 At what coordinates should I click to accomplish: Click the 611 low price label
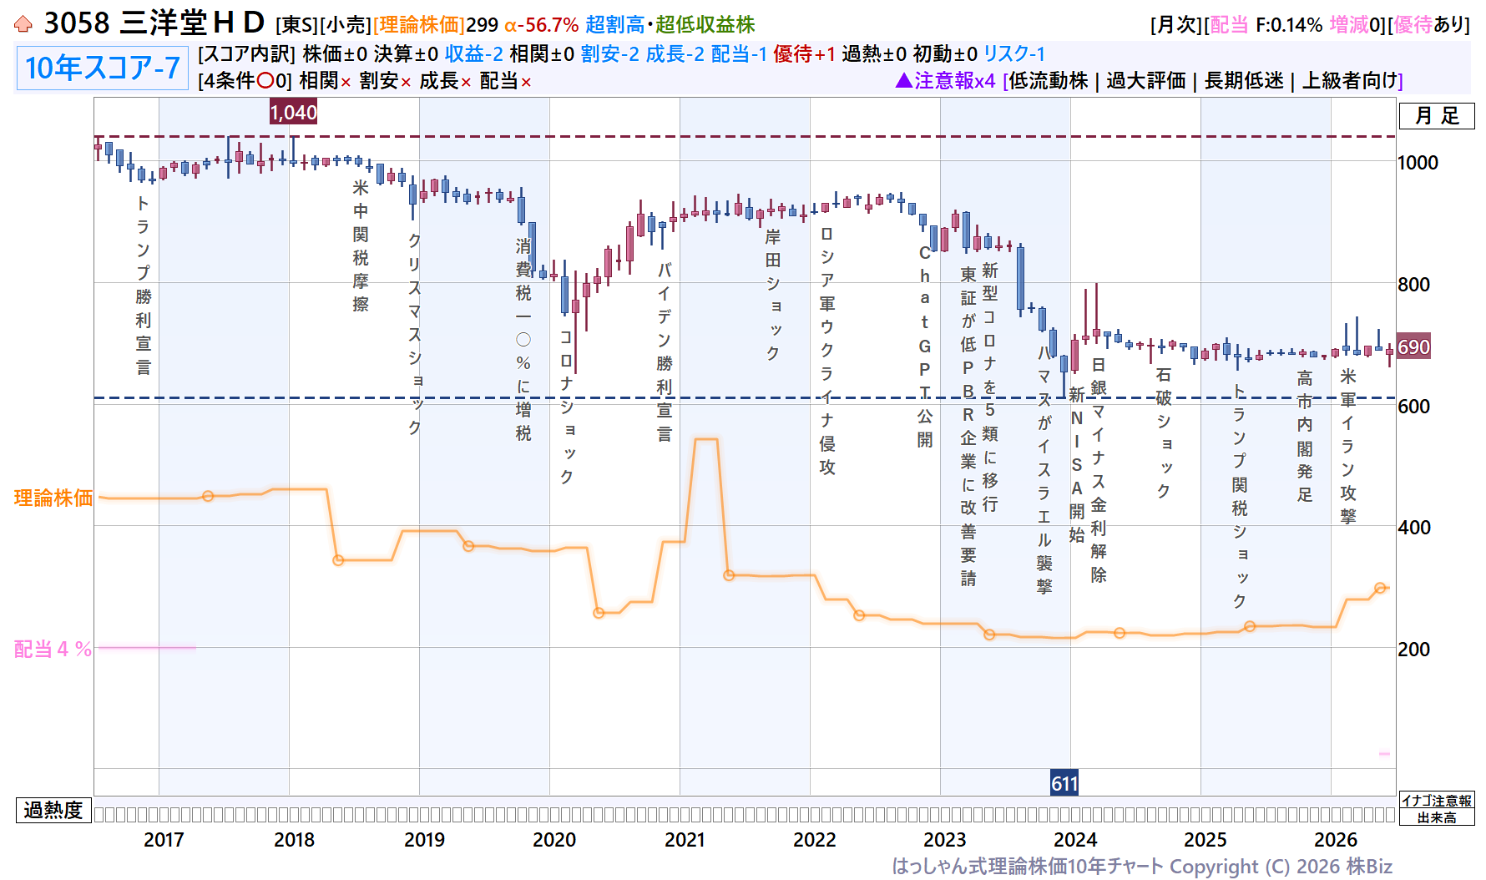[1064, 783]
